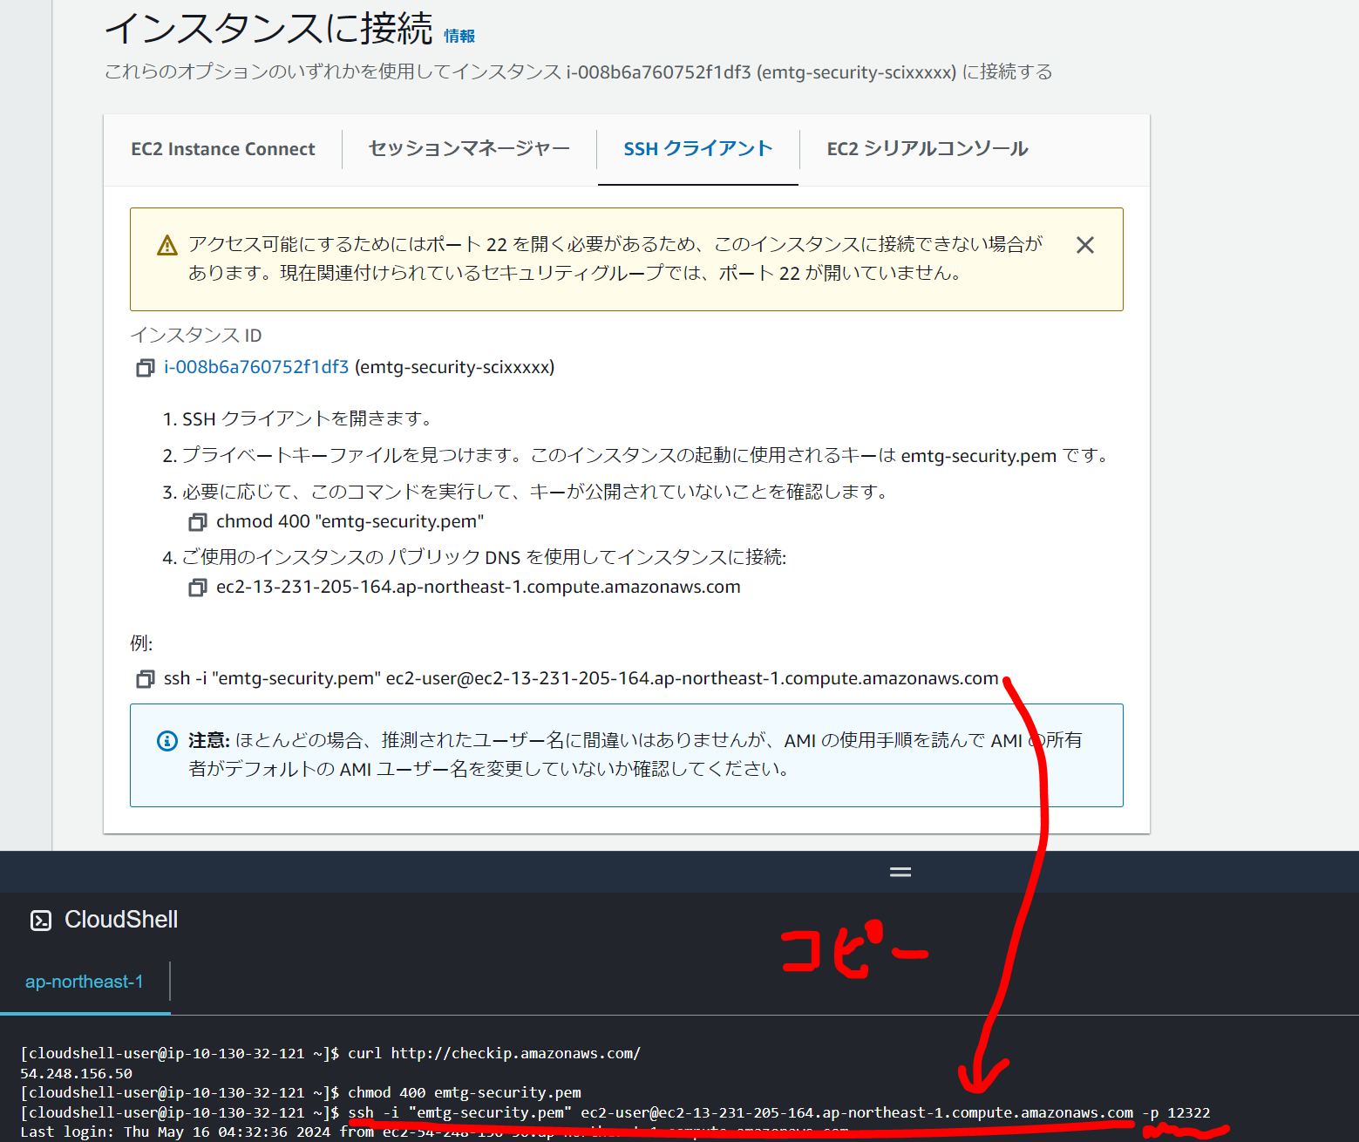Click the Last login line in terminal
This screenshot has width=1359, height=1142.
(x=434, y=1132)
